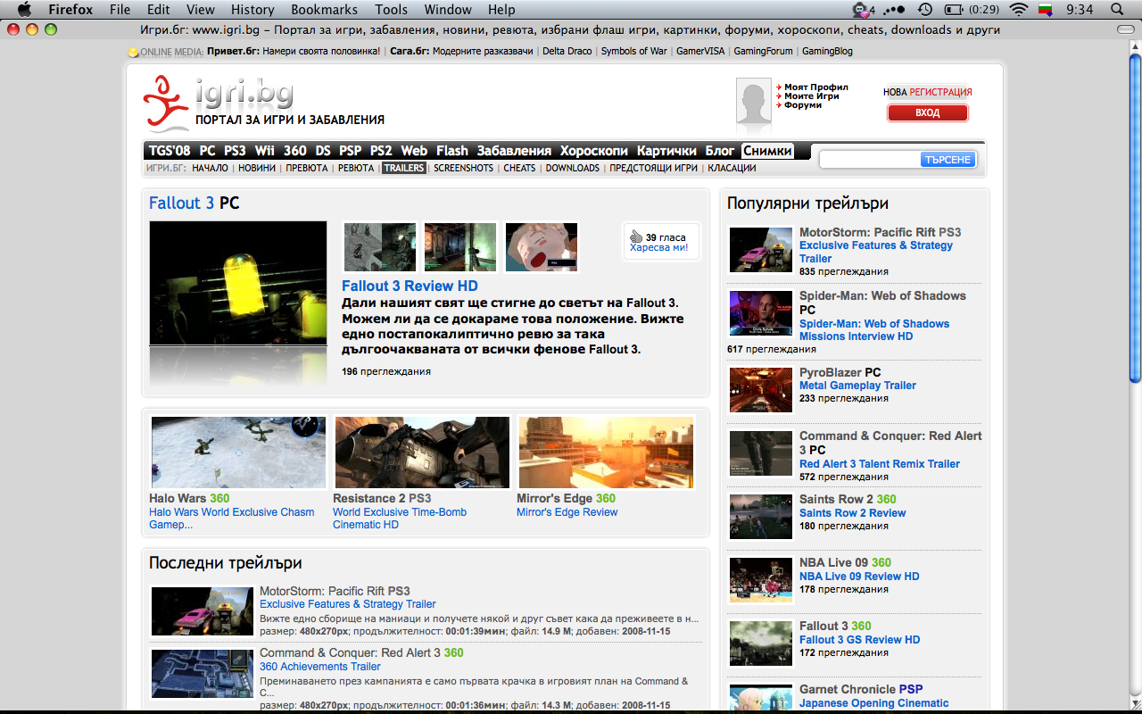This screenshot has height=714, width=1142.
Task: Open the Mirror's Edge Review link
Action: [567, 512]
